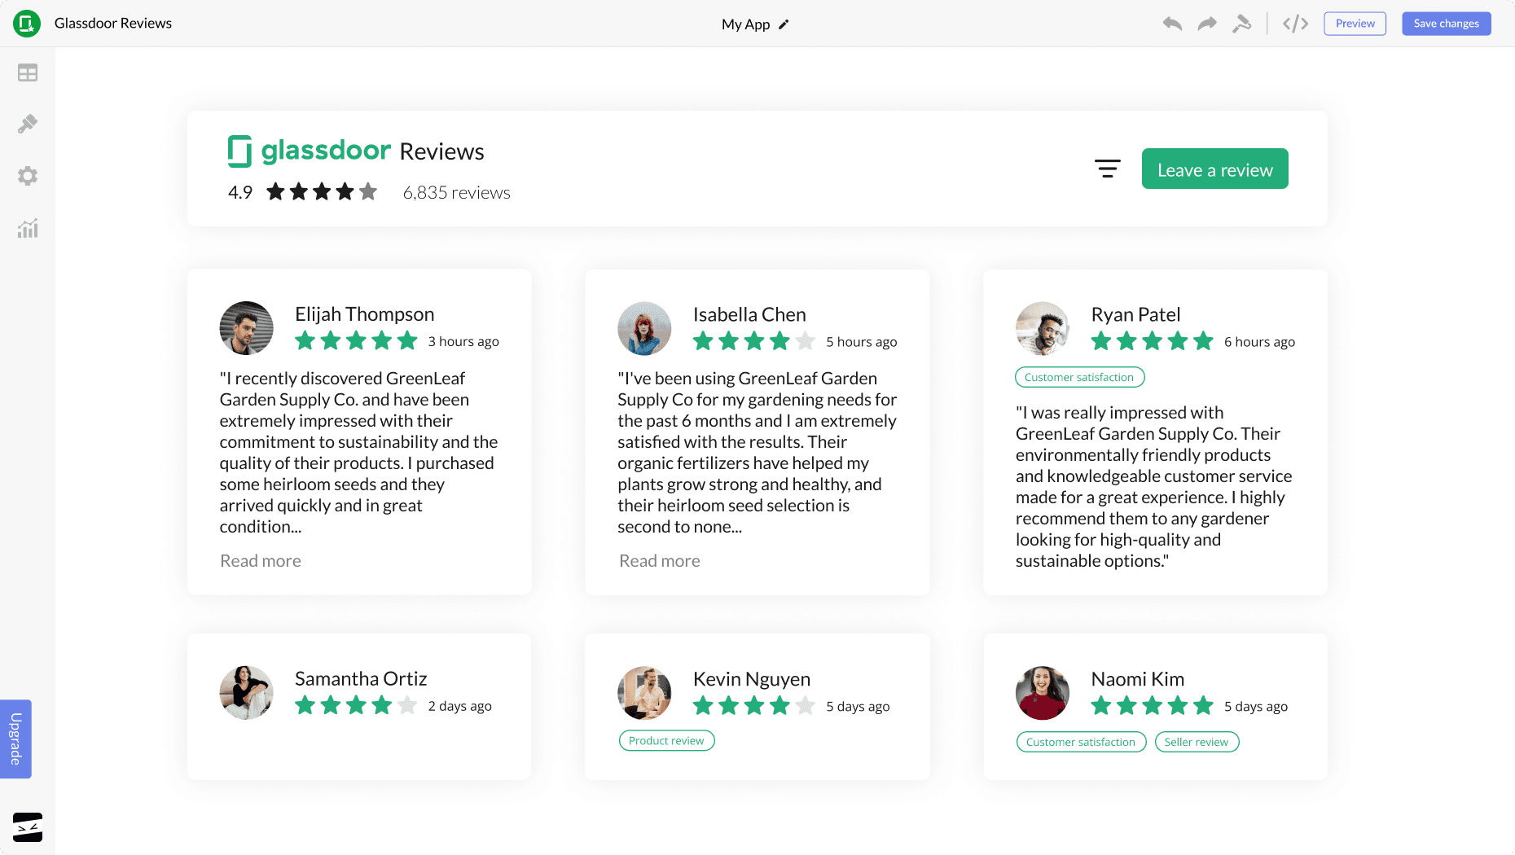1515x855 pixels.
Task: Toggle the Seller review tag on Naomi Kim
Action: [x=1197, y=742]
